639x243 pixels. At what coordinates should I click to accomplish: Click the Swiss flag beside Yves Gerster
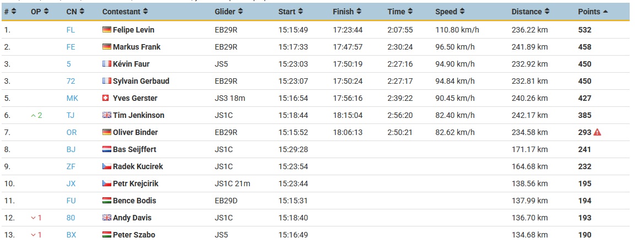point(107,98)
